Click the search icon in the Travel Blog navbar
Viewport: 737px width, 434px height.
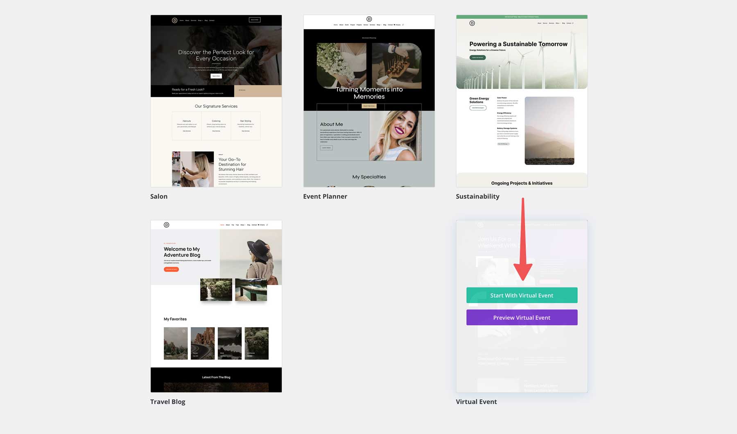click(x=267, y=225)
